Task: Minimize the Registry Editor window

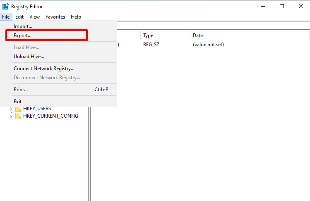Action: tap(263, 6)
